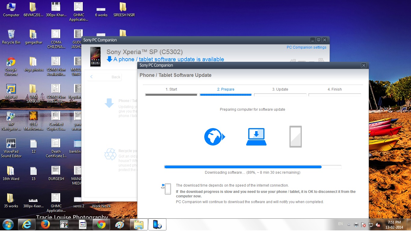Viewport: 411px width, 234px height.
Task: Select the 01Ee Madhuma file icon
Action: (33, 121)
